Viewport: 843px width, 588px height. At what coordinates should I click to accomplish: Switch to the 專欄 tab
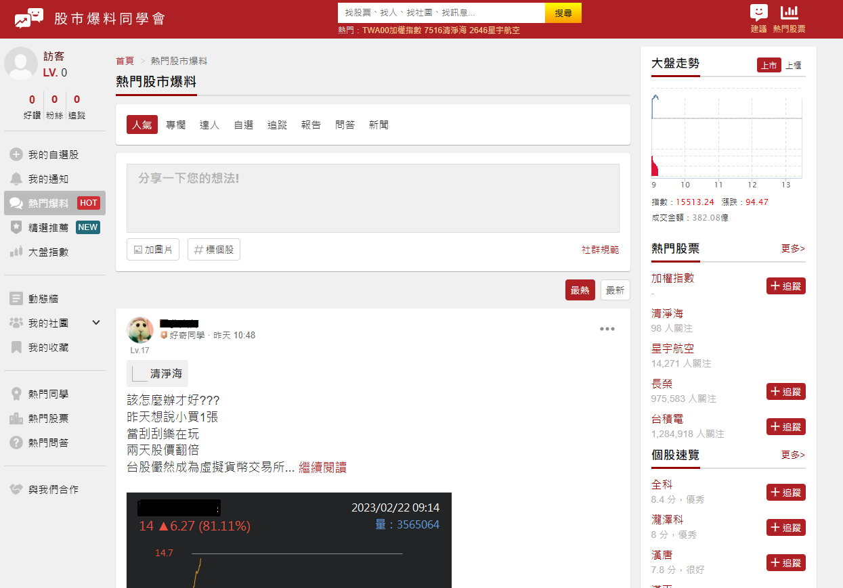tap(175, 125)
